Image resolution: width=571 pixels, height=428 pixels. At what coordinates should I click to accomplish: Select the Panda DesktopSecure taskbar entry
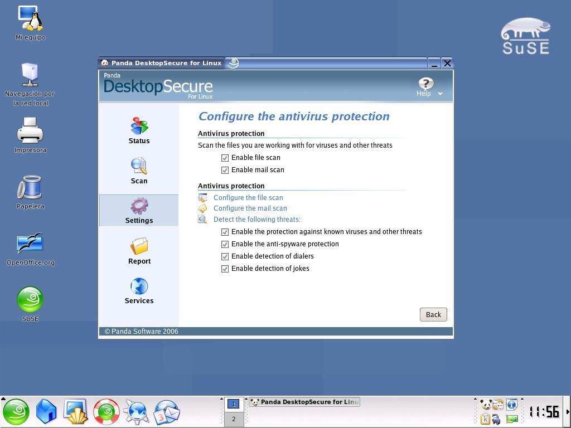(x=304, y=402)
